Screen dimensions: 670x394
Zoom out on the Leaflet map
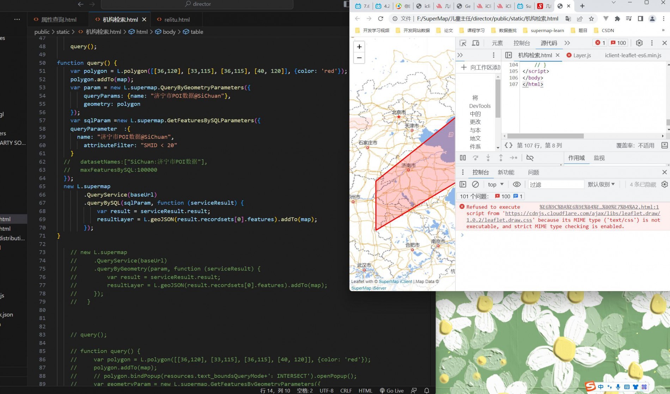pos(359,58)
